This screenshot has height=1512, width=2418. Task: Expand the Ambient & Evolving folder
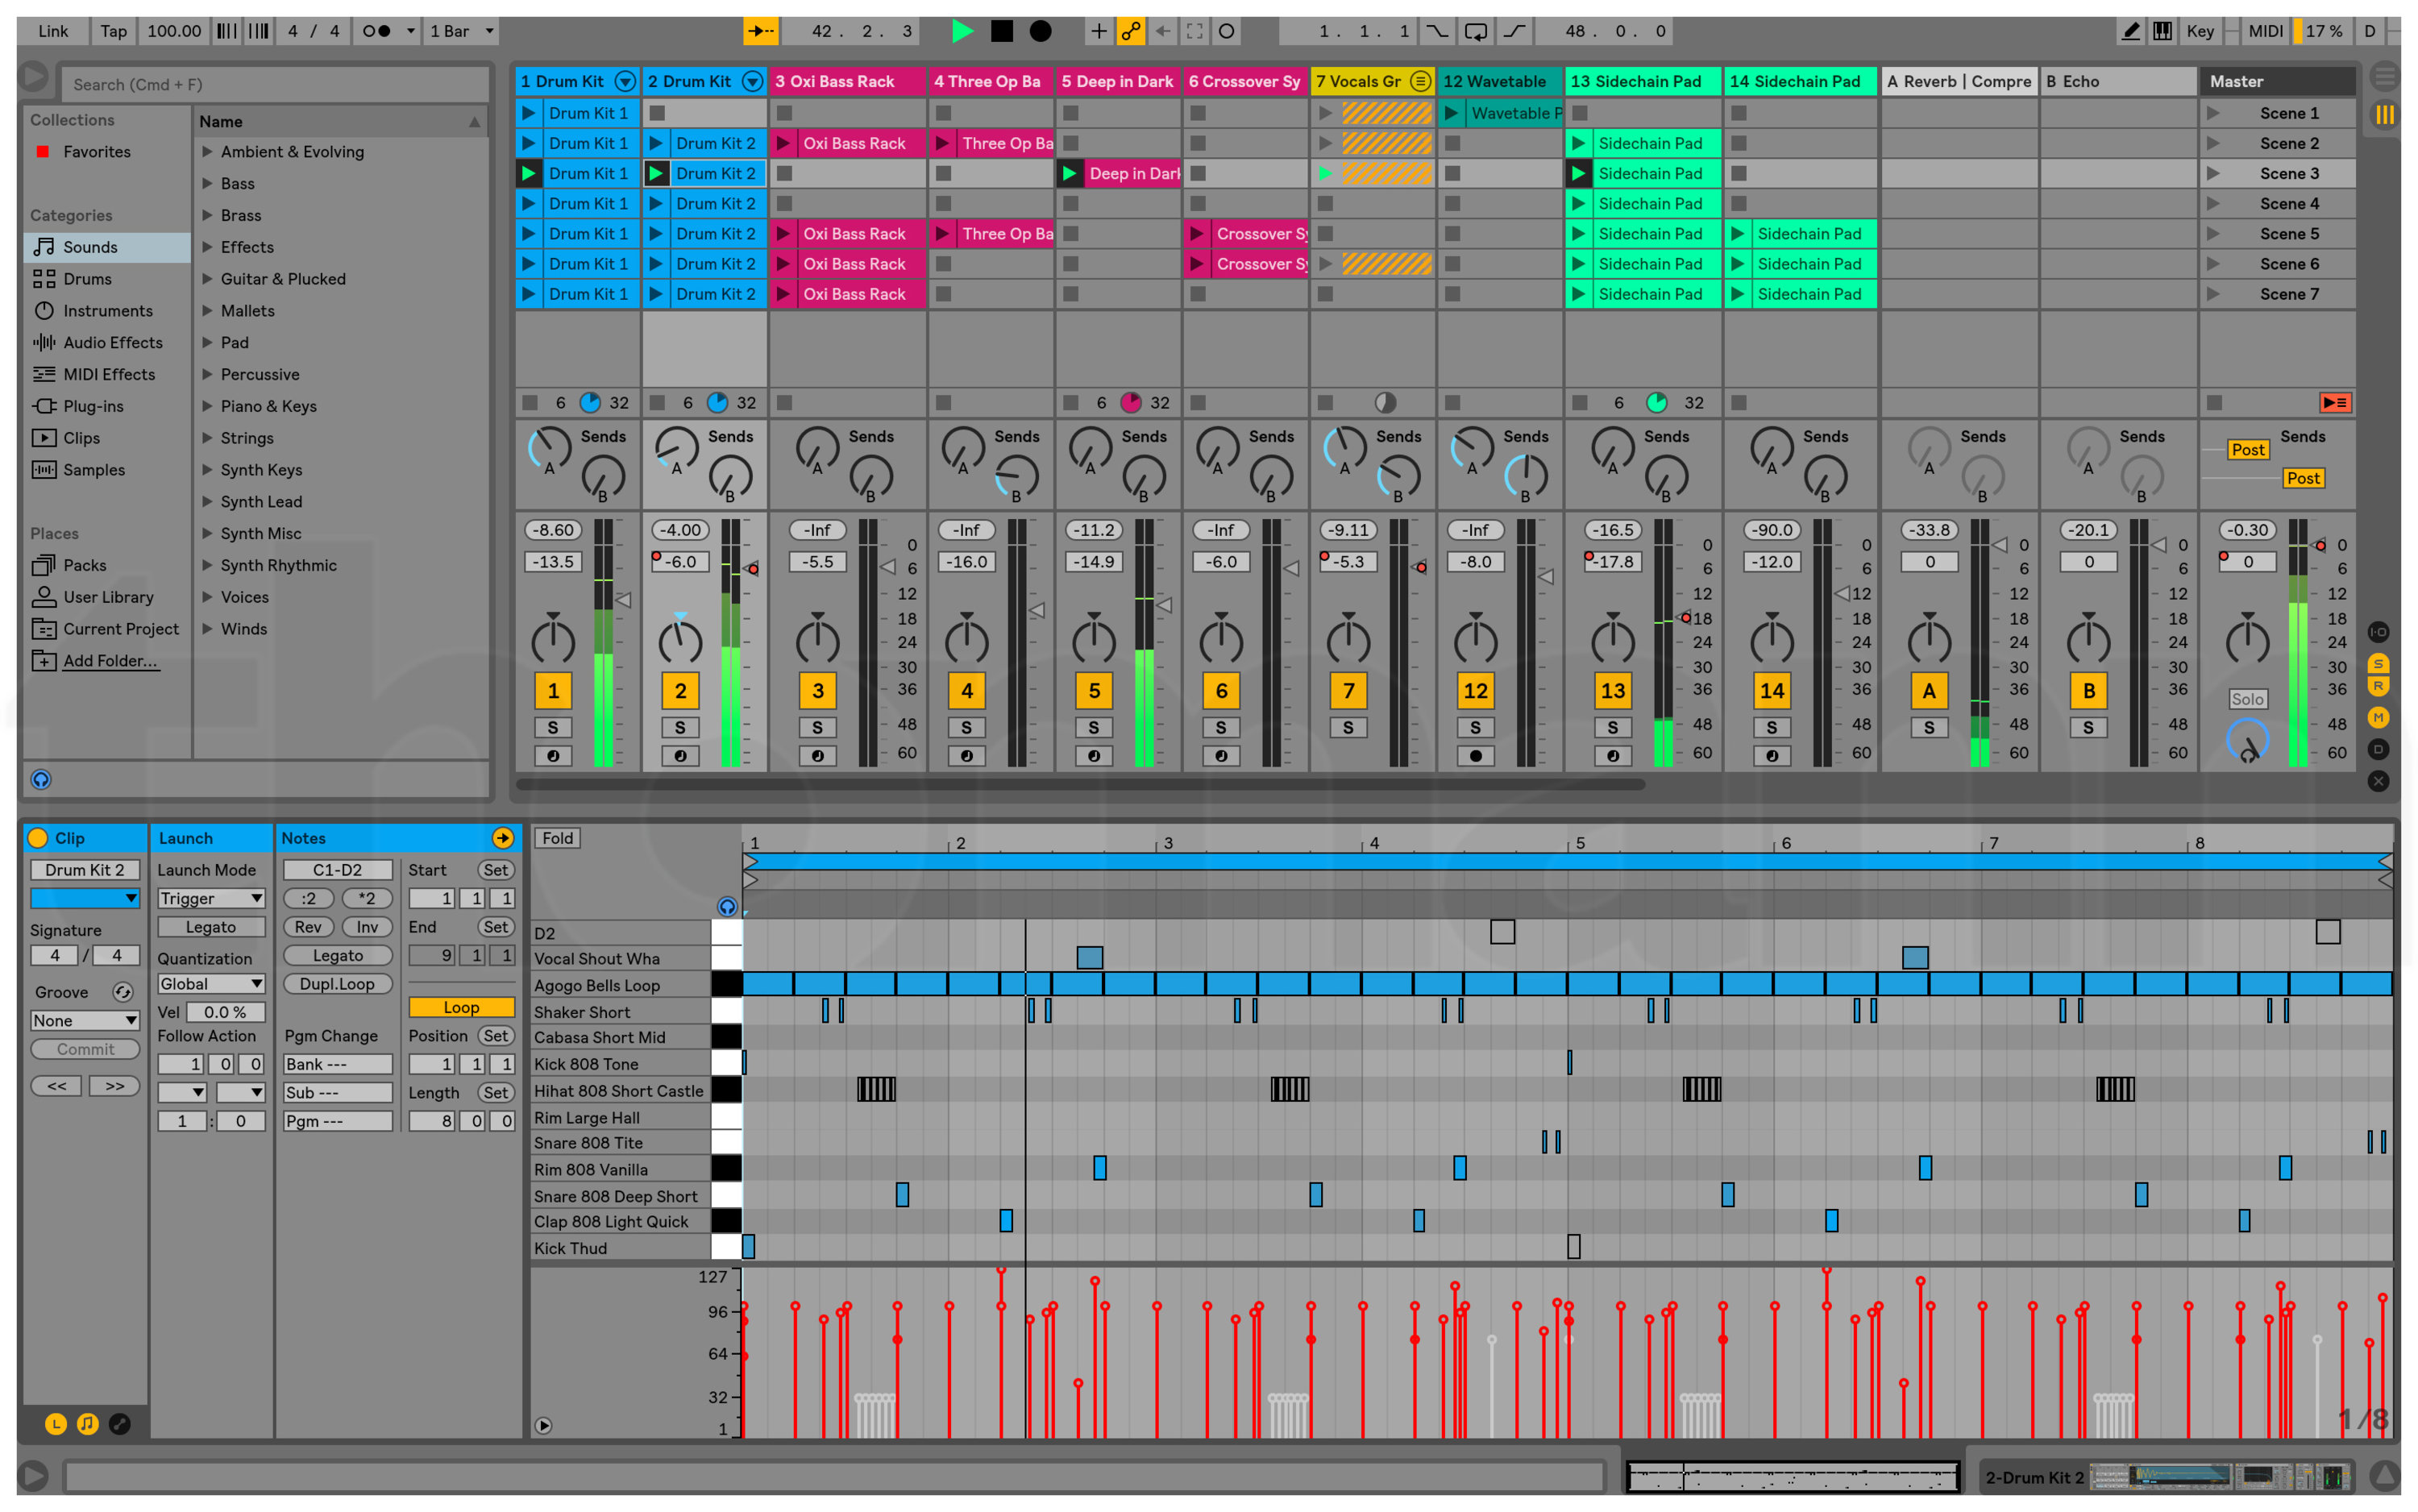tap(207, 152)
